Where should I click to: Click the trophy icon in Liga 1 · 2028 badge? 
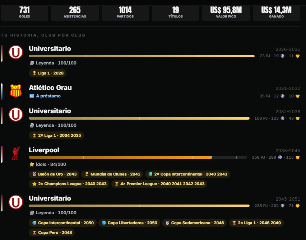[34, 73]
